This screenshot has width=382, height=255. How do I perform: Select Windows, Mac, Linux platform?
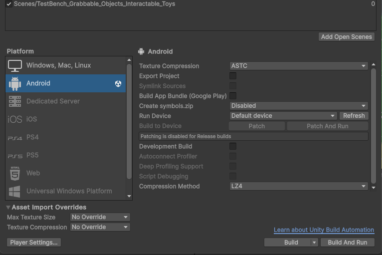[65, 65]
